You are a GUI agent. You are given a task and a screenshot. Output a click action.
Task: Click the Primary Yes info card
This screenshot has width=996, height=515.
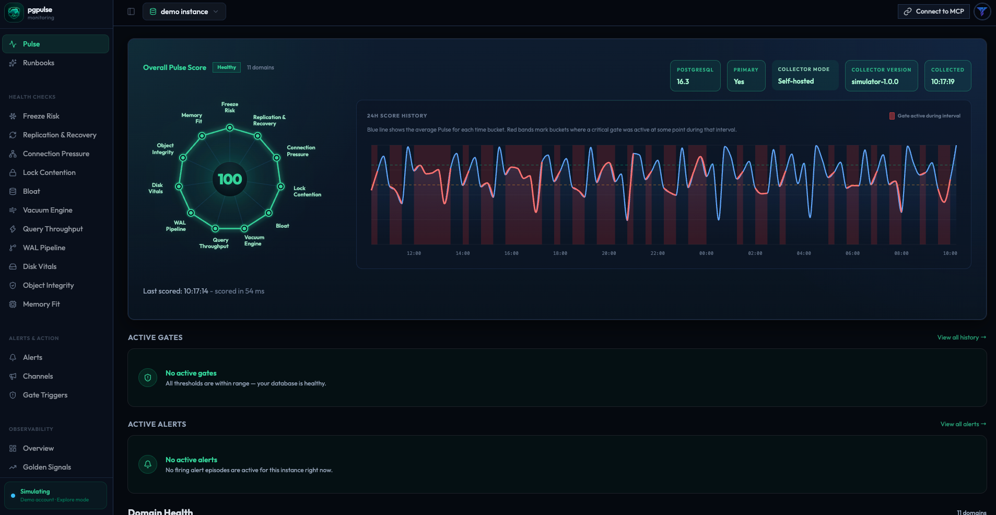tap(746, 76)
